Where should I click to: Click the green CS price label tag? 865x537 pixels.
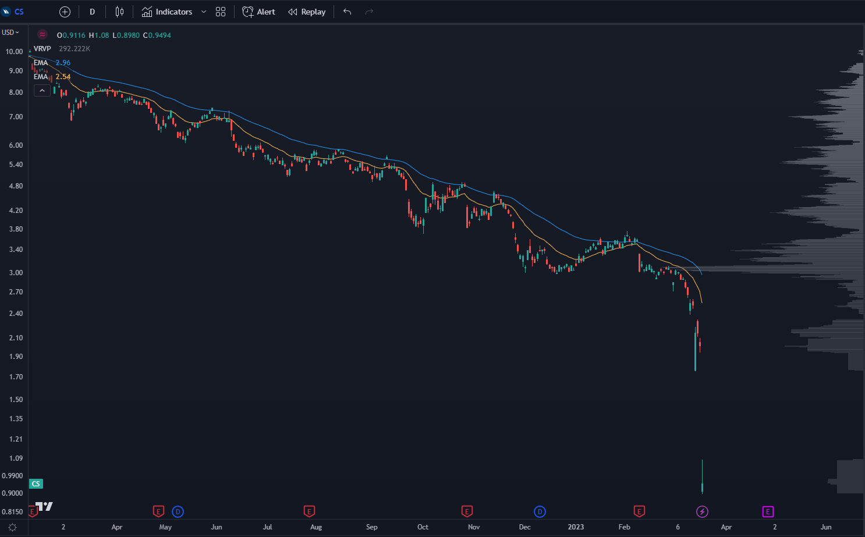(x=36, y=484)
